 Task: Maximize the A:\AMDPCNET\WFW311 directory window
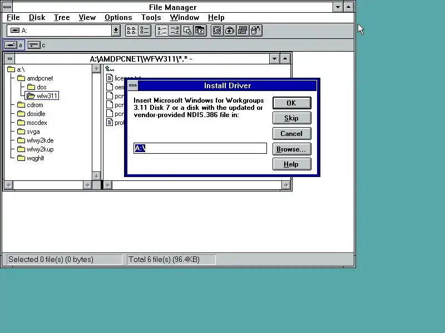(285, 59)
